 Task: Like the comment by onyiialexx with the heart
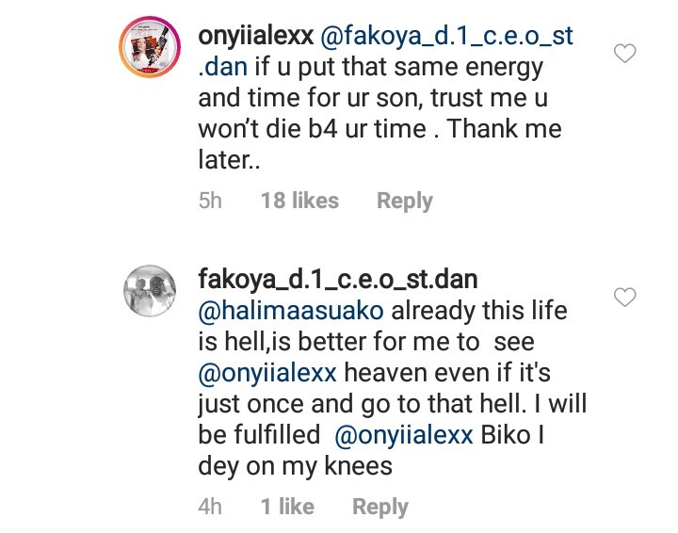coord(624,54)
